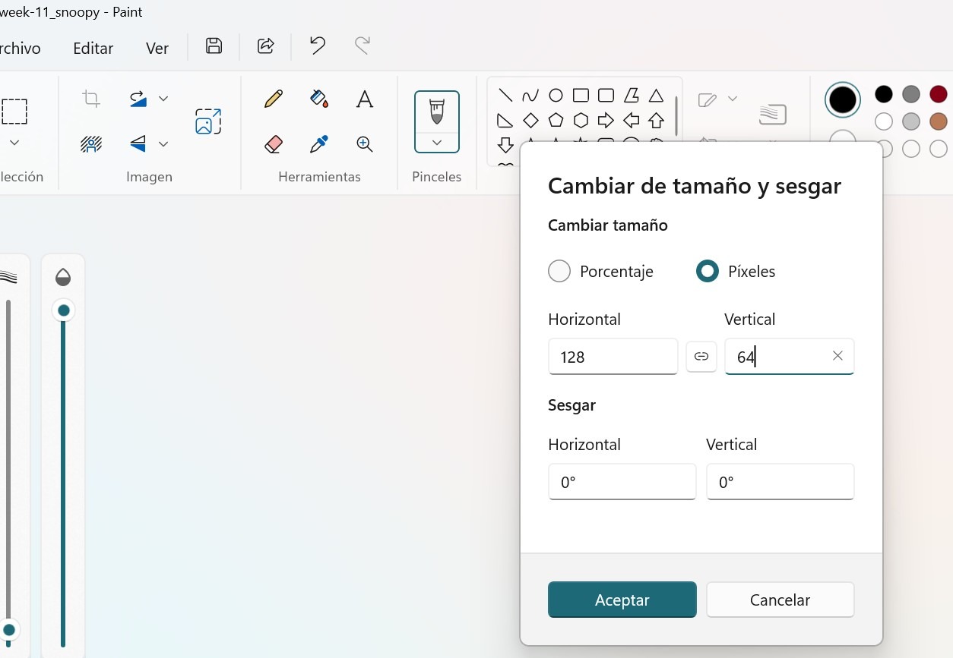This screenshot has width=953, height=658.
Task: Open the Editar menu
Action: tap(93, 48)
